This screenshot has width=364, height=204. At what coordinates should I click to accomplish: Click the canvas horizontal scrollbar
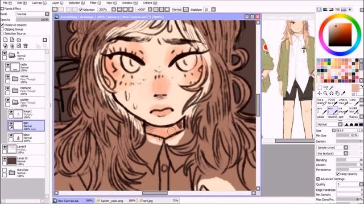(155, 193)
